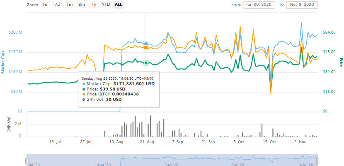Set chart zoom to 1m

(70, 5)
